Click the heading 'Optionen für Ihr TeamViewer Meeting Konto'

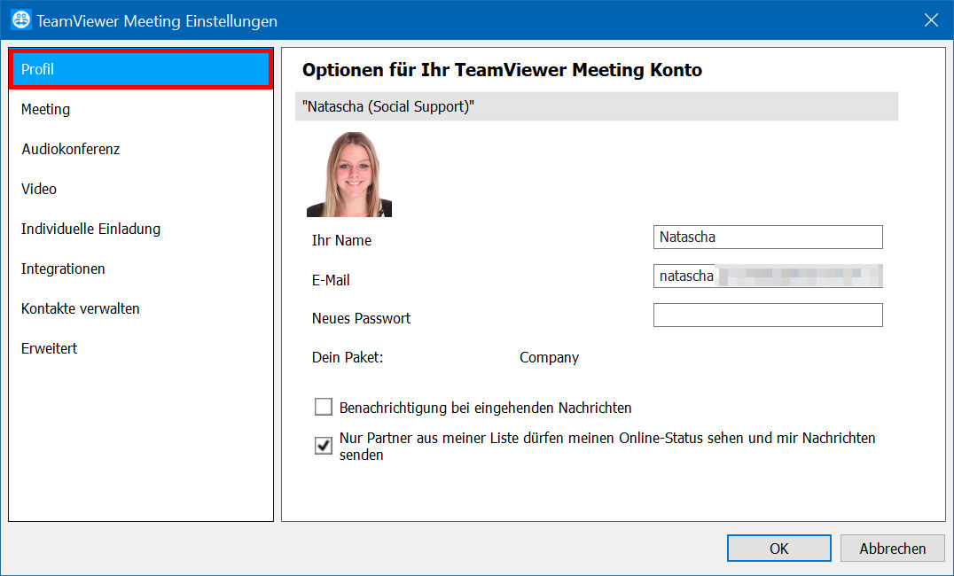click(x=502, y=70)
